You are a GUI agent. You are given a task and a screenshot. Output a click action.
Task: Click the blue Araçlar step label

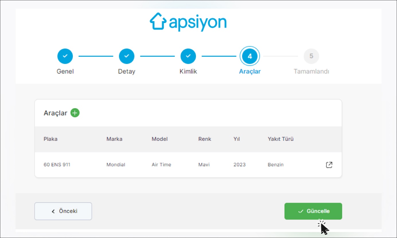[250, 72]
